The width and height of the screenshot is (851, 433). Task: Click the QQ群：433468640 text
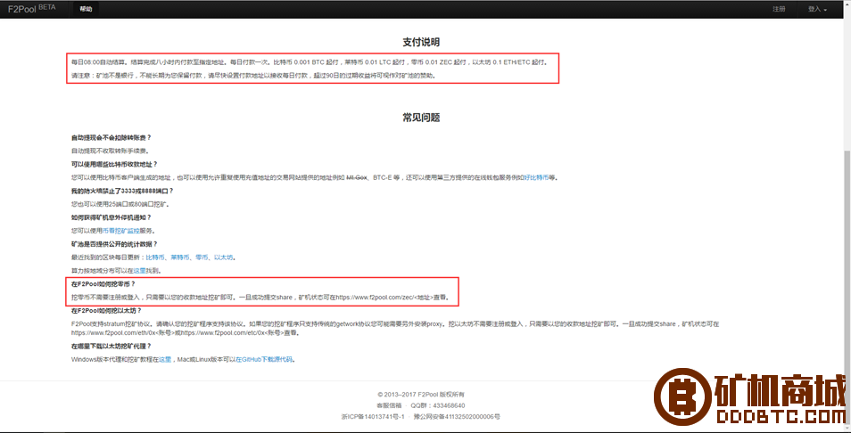pos(437,405)
